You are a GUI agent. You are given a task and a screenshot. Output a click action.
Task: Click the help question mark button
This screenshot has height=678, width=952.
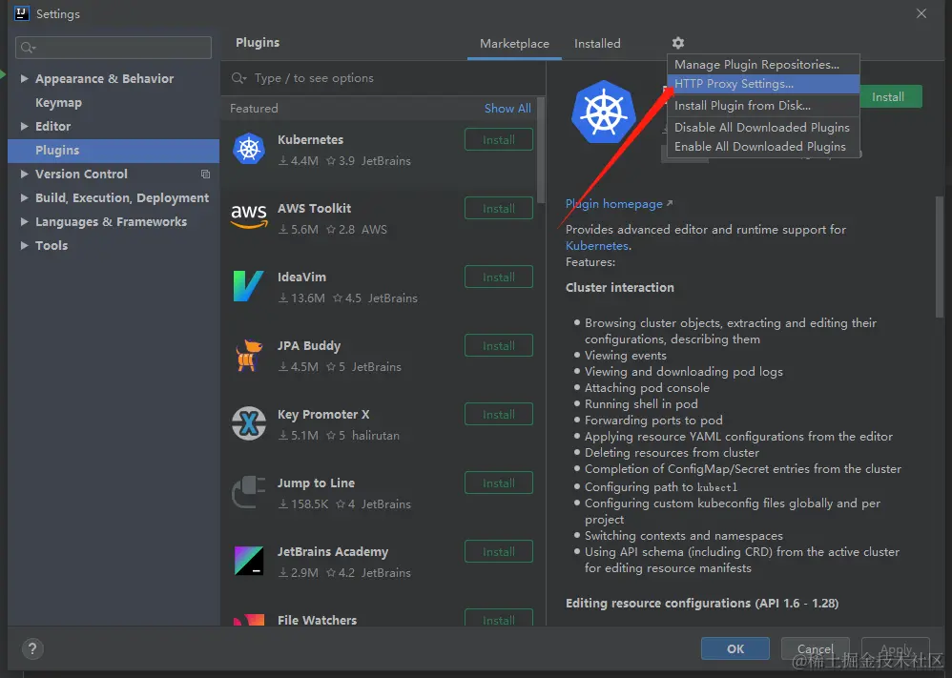coord(32,648)
